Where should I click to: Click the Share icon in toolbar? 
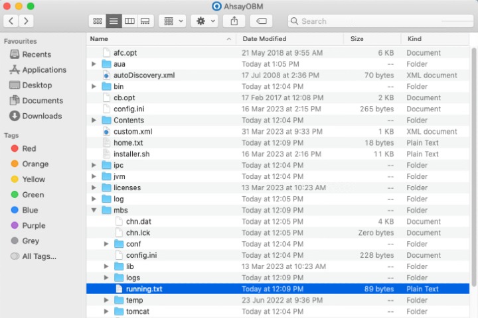234,21
